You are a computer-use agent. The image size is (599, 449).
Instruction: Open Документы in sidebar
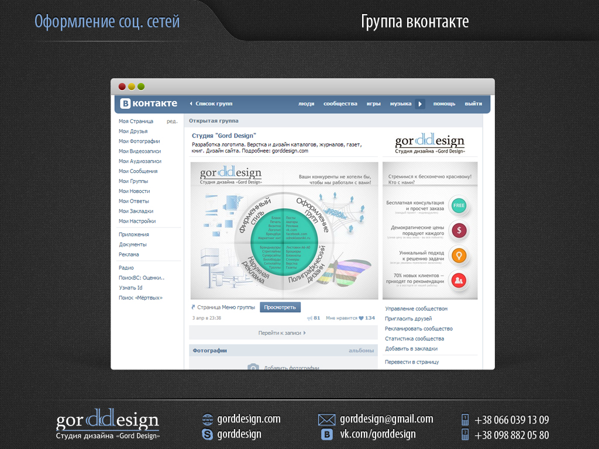[133, 244]
